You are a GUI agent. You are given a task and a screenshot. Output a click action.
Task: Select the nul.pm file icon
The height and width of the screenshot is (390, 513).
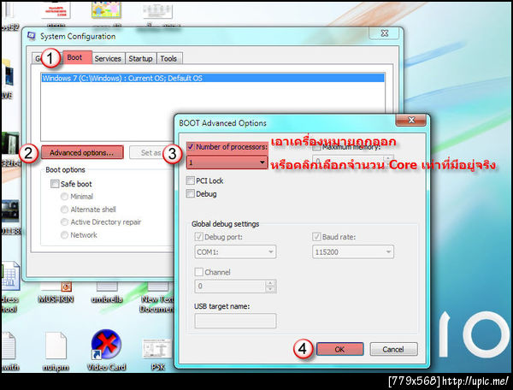56,352
